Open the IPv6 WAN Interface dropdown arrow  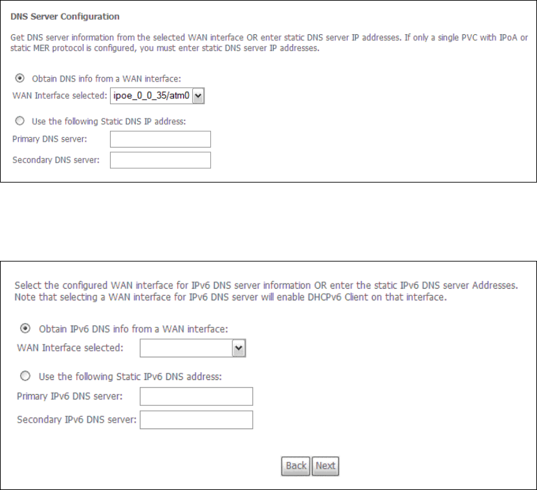pos(239,348)
